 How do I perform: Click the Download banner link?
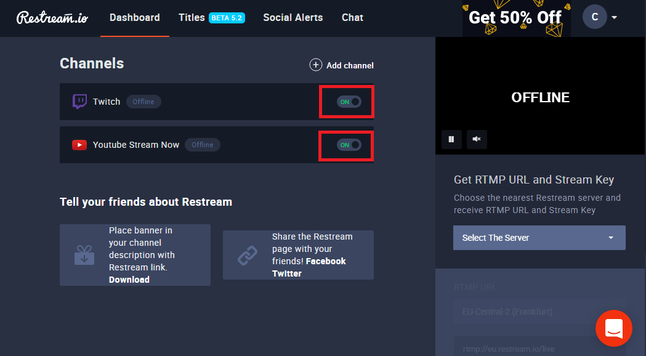[x=129, y=280]
